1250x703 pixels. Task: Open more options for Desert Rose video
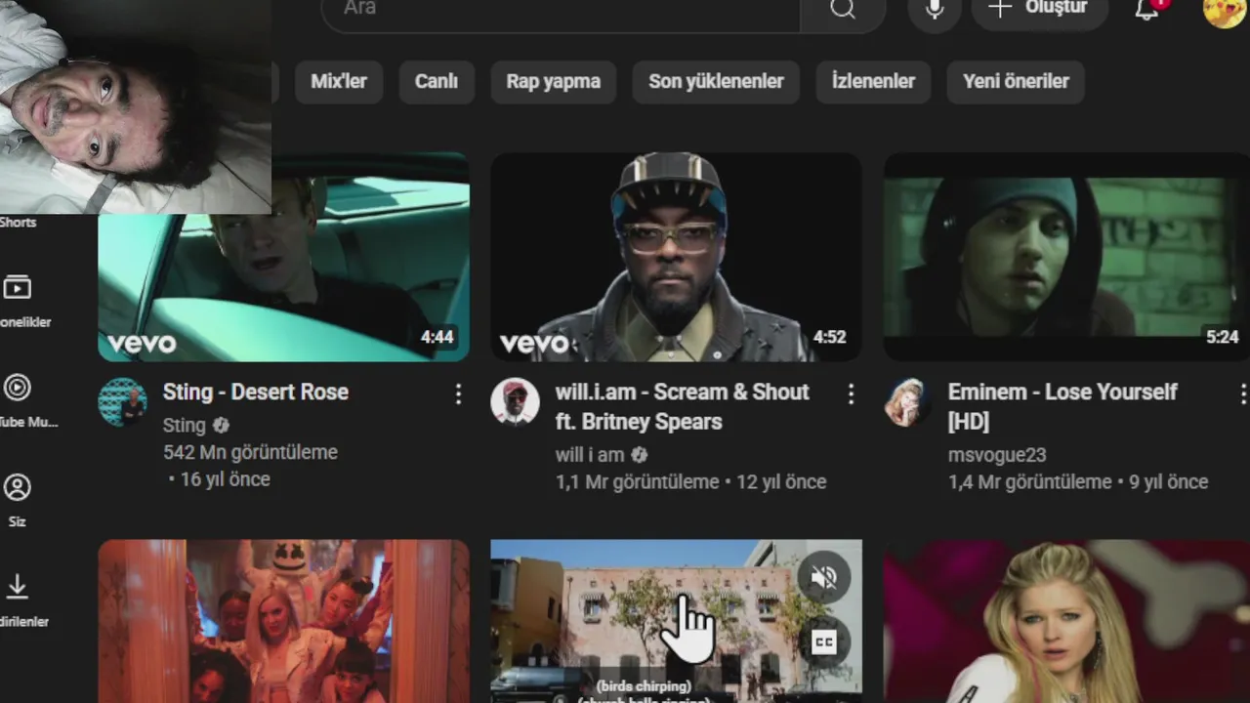click(x=458, y=393)
